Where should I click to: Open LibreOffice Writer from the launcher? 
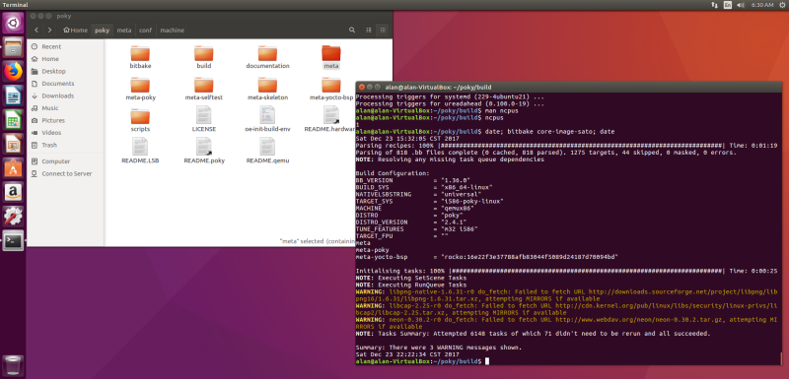pos(13,96)
